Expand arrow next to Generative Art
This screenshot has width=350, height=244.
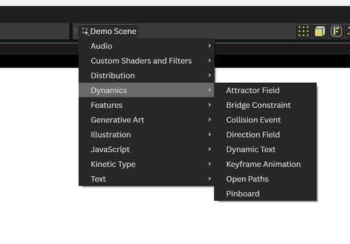coord(209,120)
